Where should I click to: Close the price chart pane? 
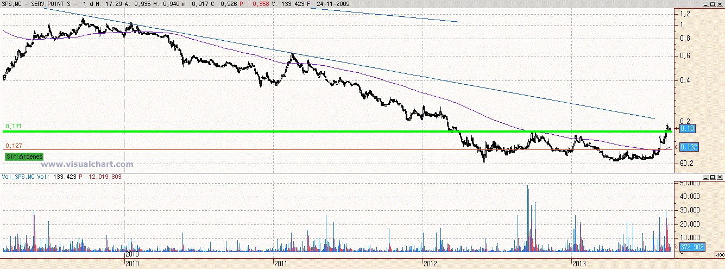click(720, 4)
